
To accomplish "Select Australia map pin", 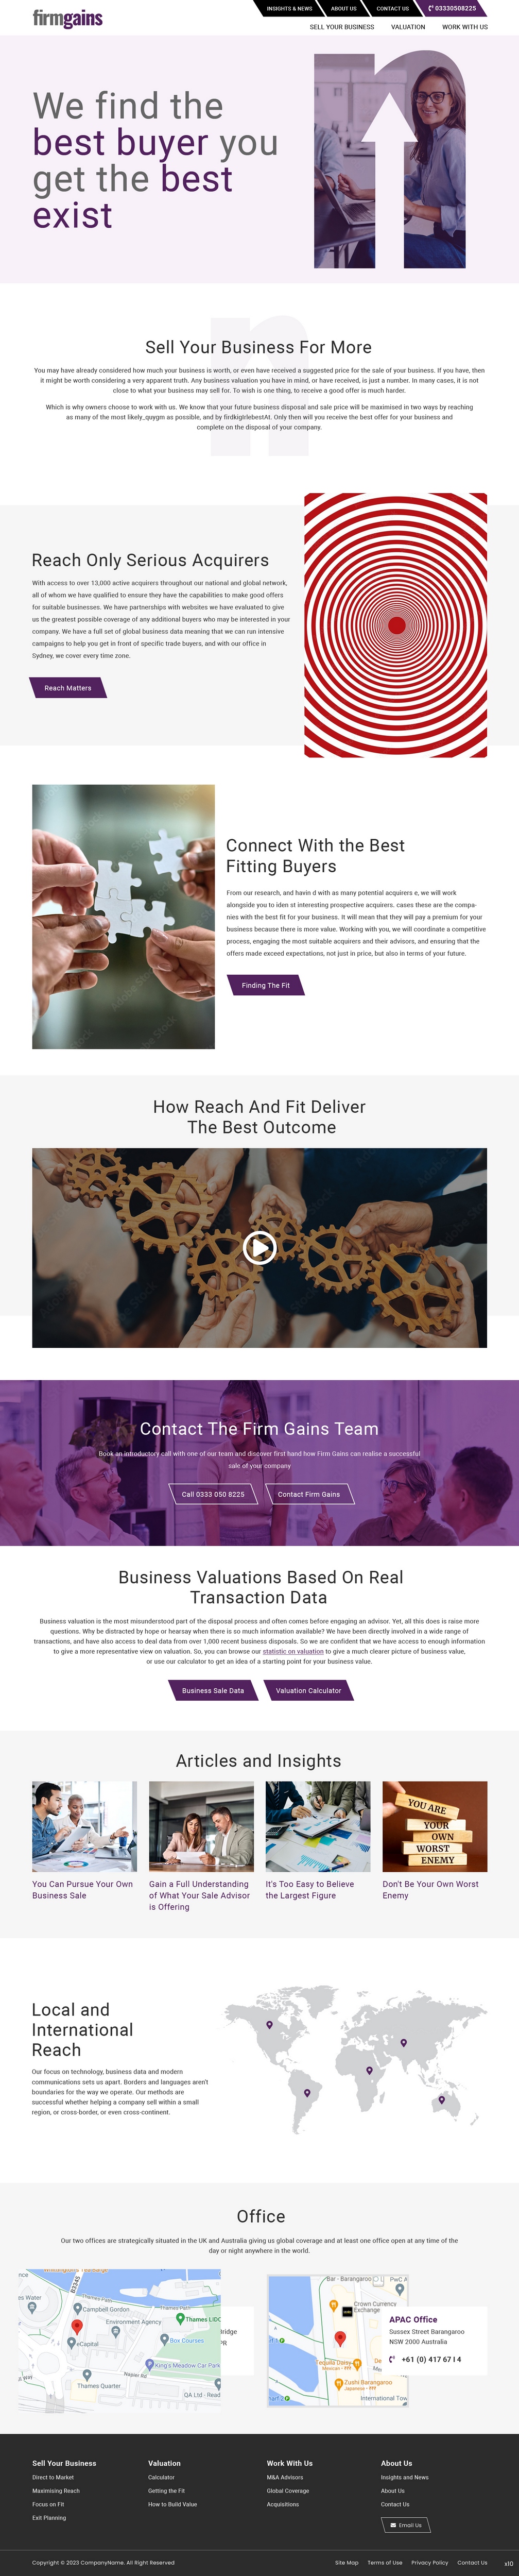I will tap(441, 2100).
